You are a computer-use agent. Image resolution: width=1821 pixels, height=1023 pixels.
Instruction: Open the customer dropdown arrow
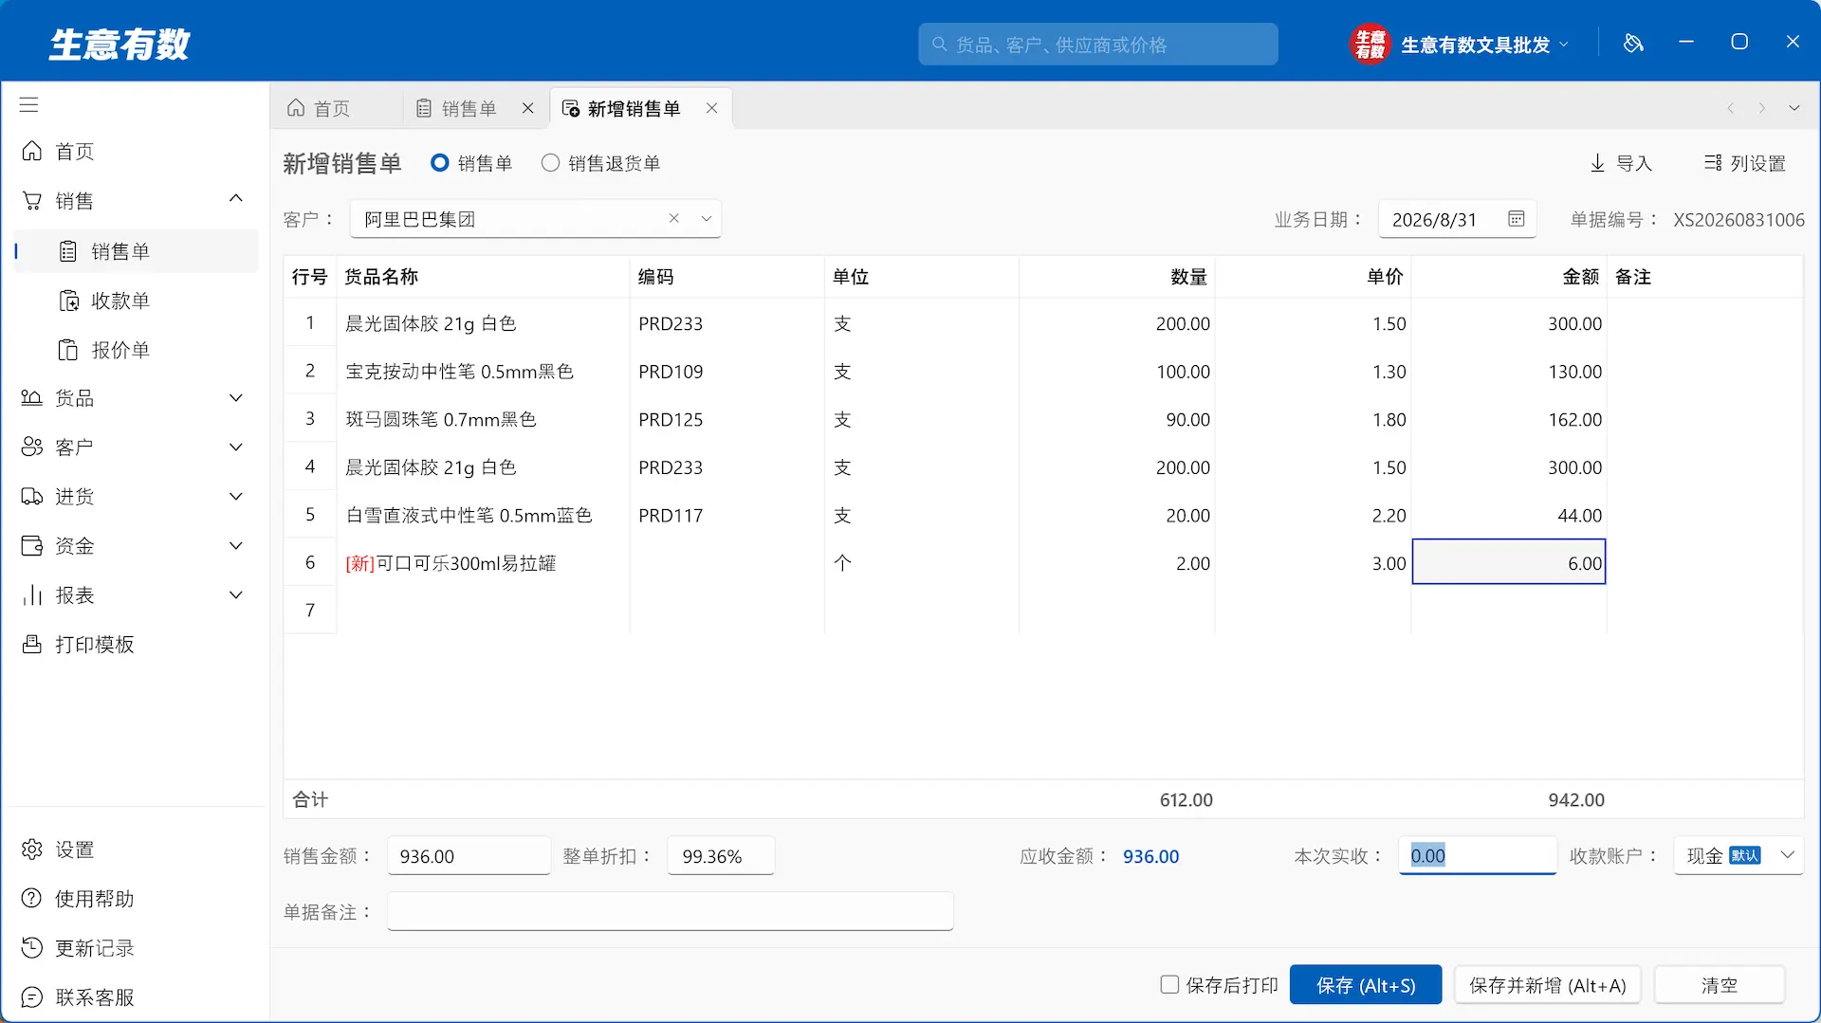pos(707,219)
